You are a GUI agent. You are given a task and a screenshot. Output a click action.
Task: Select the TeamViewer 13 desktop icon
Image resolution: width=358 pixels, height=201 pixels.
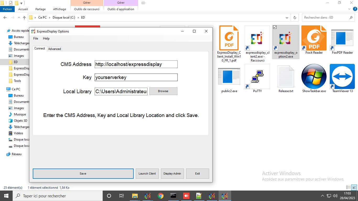(x=342, y=76)
